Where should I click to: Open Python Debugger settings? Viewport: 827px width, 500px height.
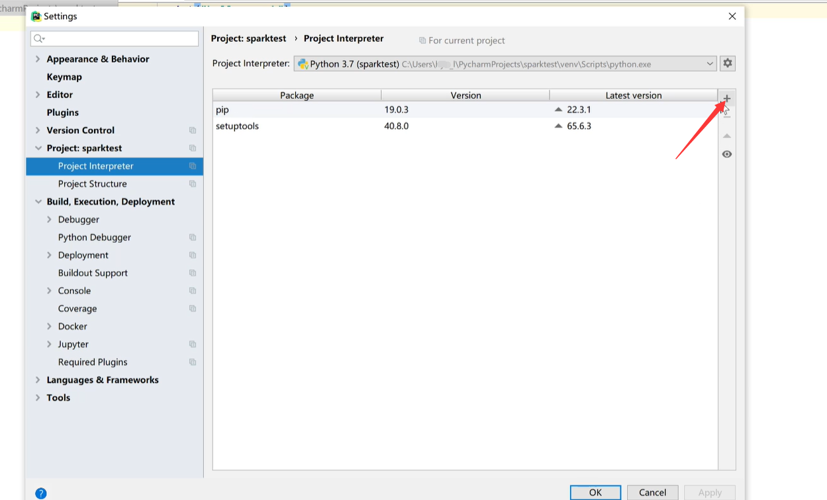(95, 237)
